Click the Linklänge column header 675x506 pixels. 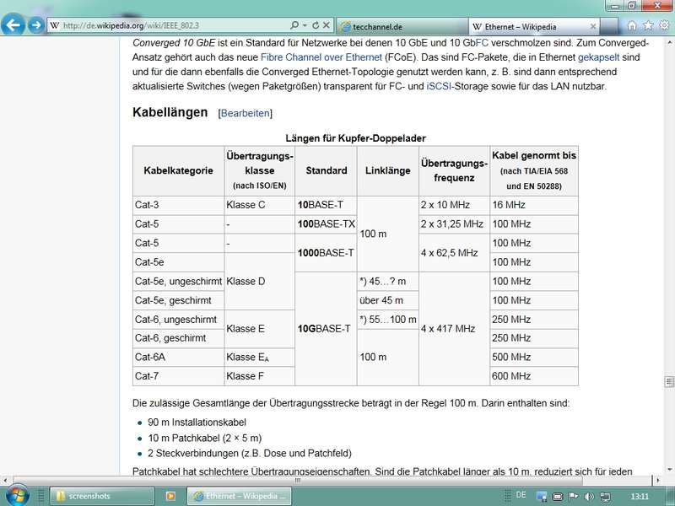pos(387,170)
